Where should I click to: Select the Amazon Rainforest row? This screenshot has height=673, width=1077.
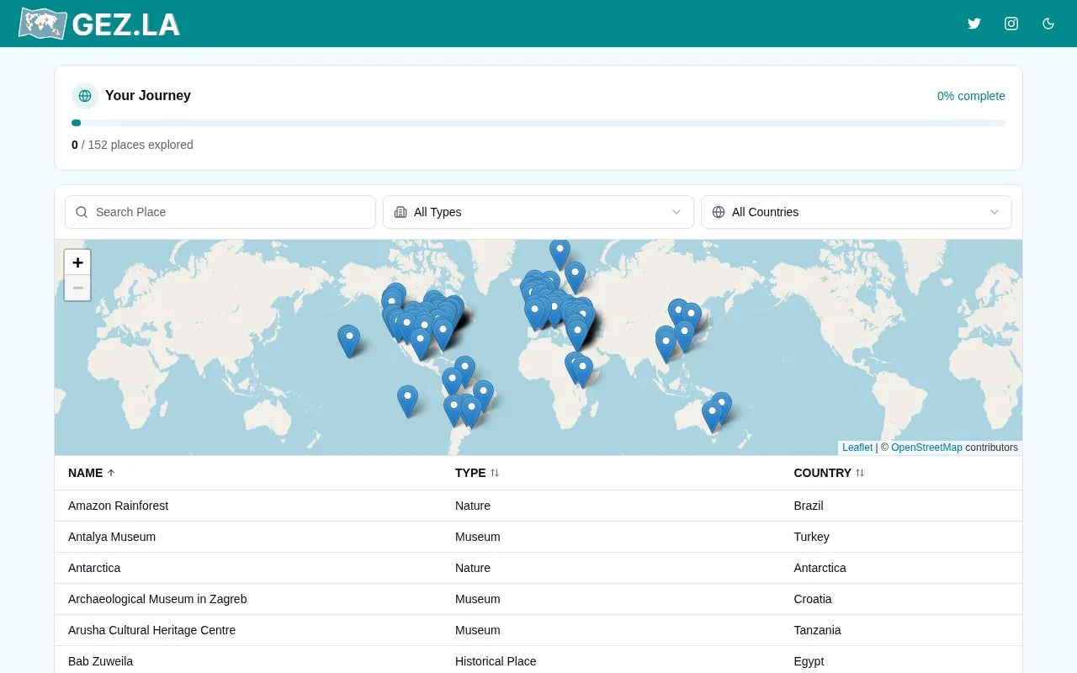tap(538, 506)
